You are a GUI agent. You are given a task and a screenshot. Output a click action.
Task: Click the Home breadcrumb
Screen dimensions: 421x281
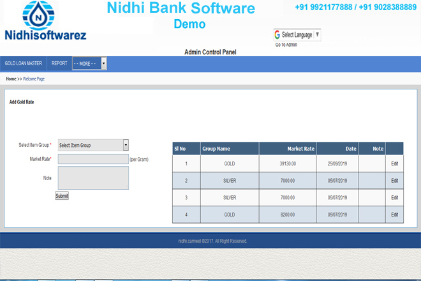11,79
